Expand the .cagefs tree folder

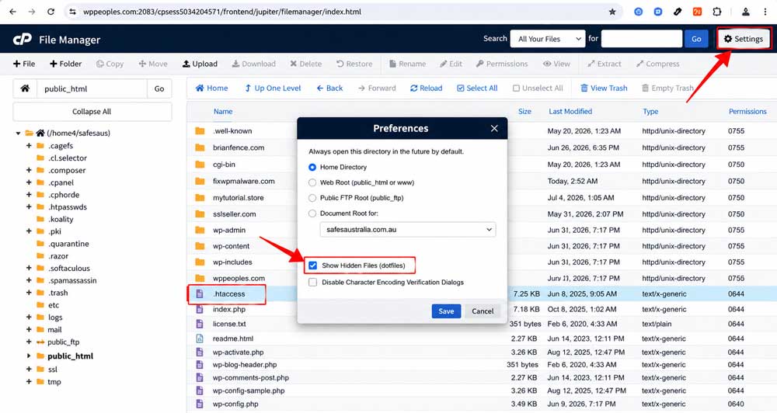pyautogui.click(x=29, y=146)
